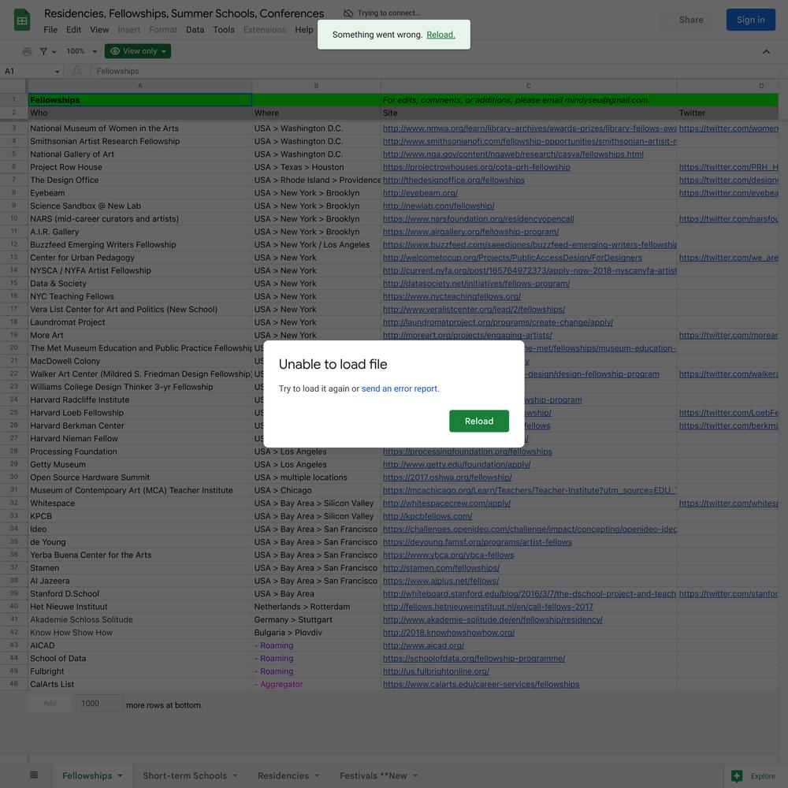Select the cell 'Germany > Stuttgart'
This screenshot has width=788, height=788.
pos(316,619)
